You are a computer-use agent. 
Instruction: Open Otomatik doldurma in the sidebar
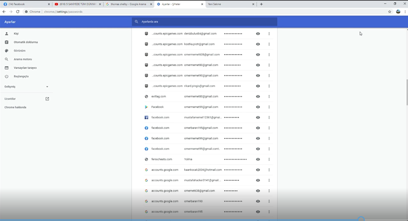(26, 42)
